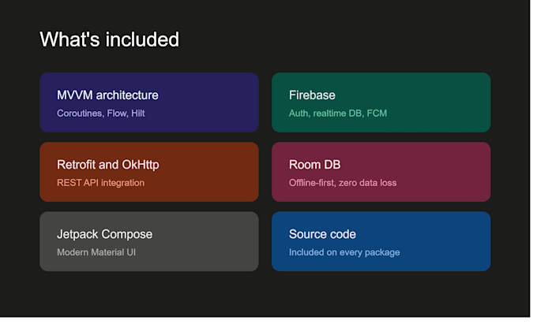Viewport: 537px width, 324px height.
Task: Select the "Retrofit and OkHttp" title
Action: pyautogui.click(x=108, y=165)
